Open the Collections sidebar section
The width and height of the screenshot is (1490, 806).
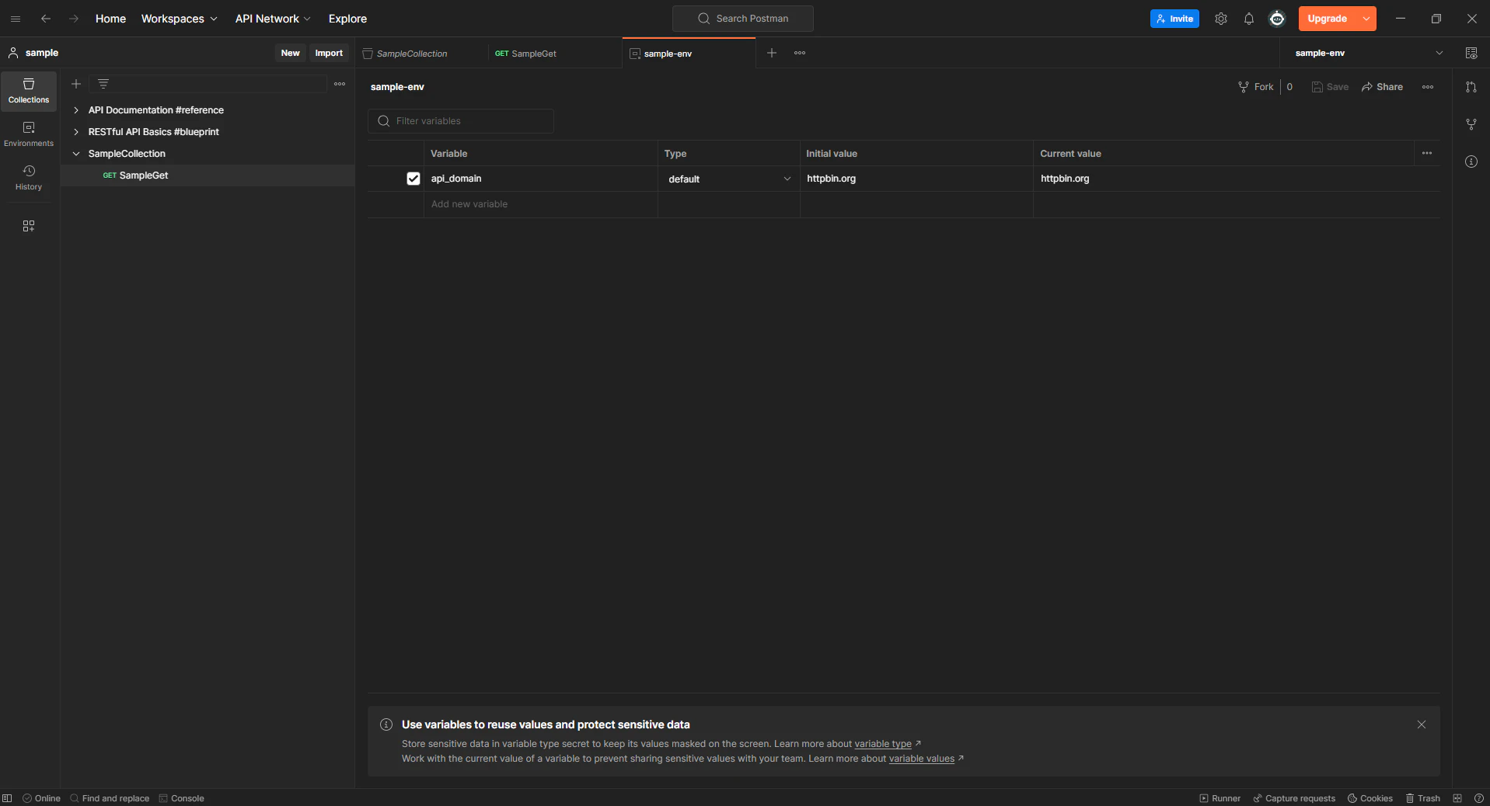(29, 91)
